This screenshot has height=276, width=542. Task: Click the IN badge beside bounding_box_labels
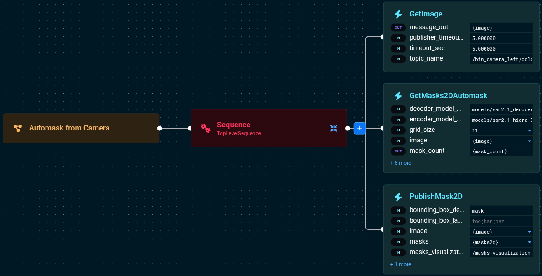[x=398, y=221]
